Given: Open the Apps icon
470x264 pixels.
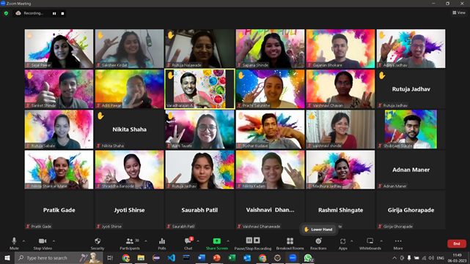Looking at the screenshot, I should point(342,244).
